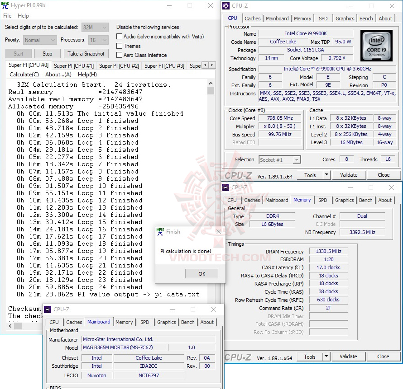Image resolution: width=403 pixels, height=389 pixels.
Task: Click the CPU-Z icon on the Mainboard window titlebar
Action: click(47, 309)
